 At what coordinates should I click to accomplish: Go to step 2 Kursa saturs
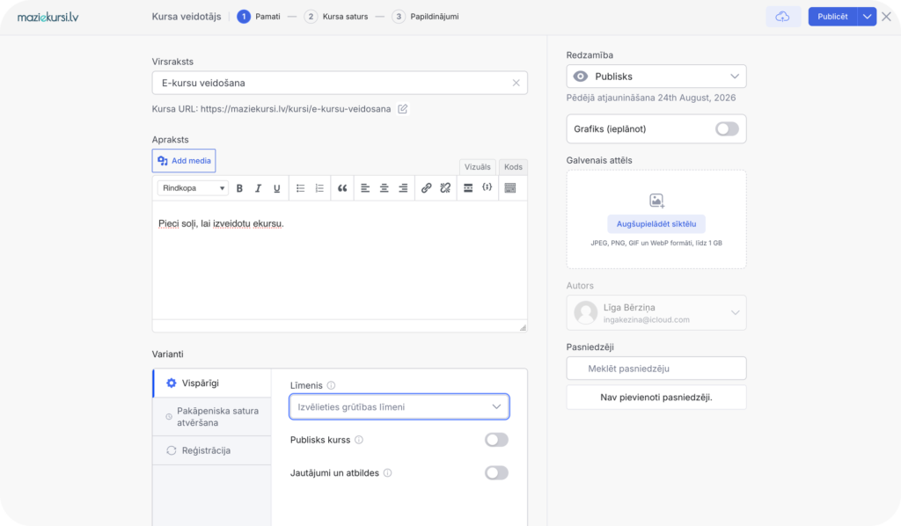pyautogui.click(x=337, y=17)
